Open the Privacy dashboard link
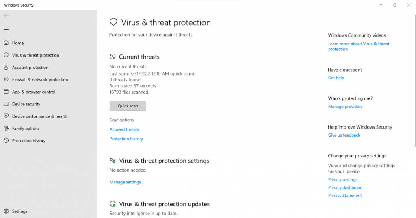 (345, 187)
